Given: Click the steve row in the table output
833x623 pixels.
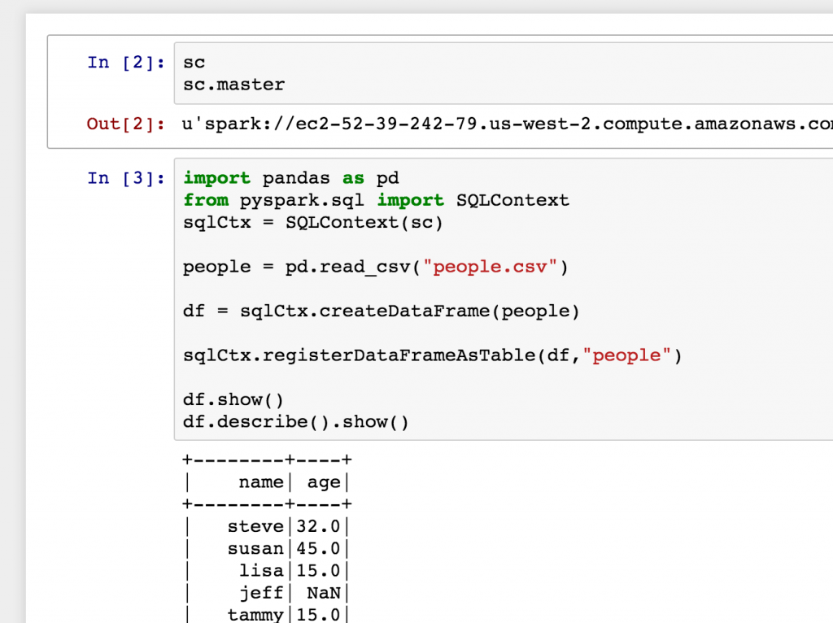Looking at the screenshot, I should click(255, 526).
